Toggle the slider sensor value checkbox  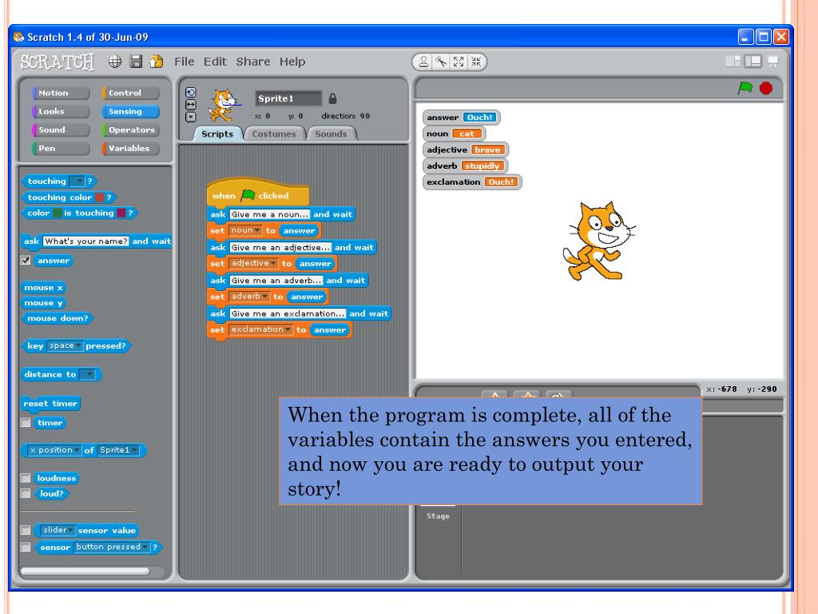tap(25, 530)
